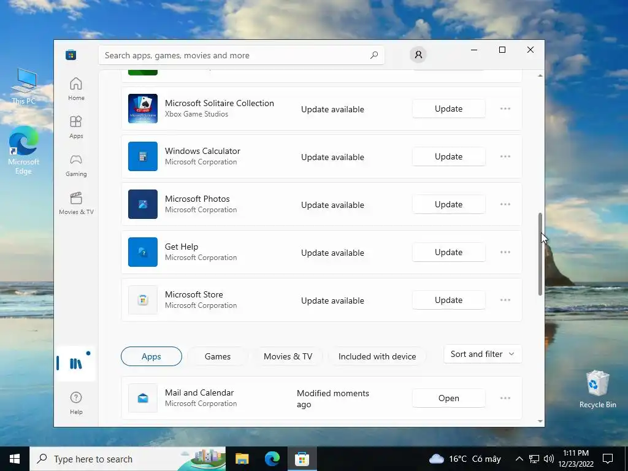Open more options for Get Help
The height and width of the screenshot is (471, 628).
tap(505, 252)
